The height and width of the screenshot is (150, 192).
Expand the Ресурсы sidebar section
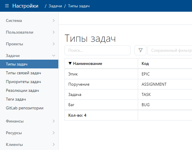29,133
